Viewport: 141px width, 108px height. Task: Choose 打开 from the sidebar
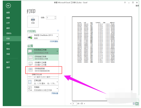[x=8, y=23]
